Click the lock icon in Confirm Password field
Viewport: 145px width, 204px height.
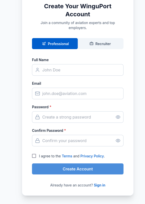[37, 141]
